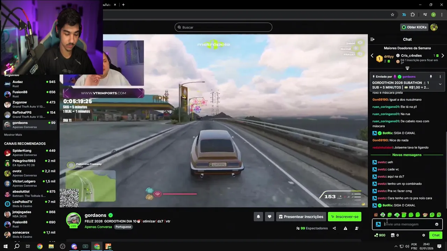This screenshot has height=251, width=447.
Task: Open the recommended VictorLudgero channel
Action: coord(30,183)
